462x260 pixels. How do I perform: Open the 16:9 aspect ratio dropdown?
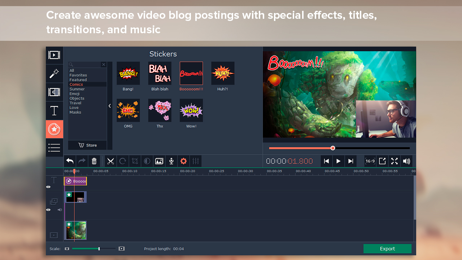[x=370, y=161]
